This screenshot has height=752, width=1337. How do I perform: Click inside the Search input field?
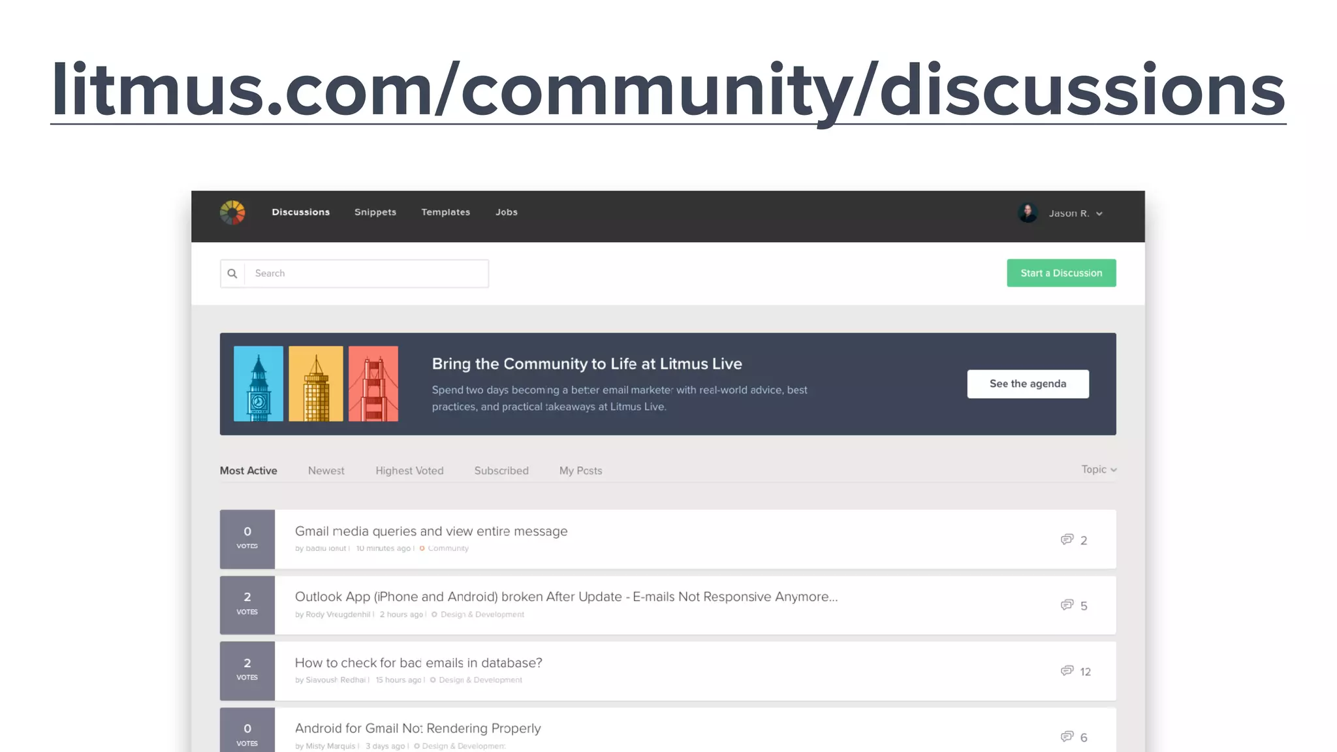pyautogui.click(x=366, y=274)
